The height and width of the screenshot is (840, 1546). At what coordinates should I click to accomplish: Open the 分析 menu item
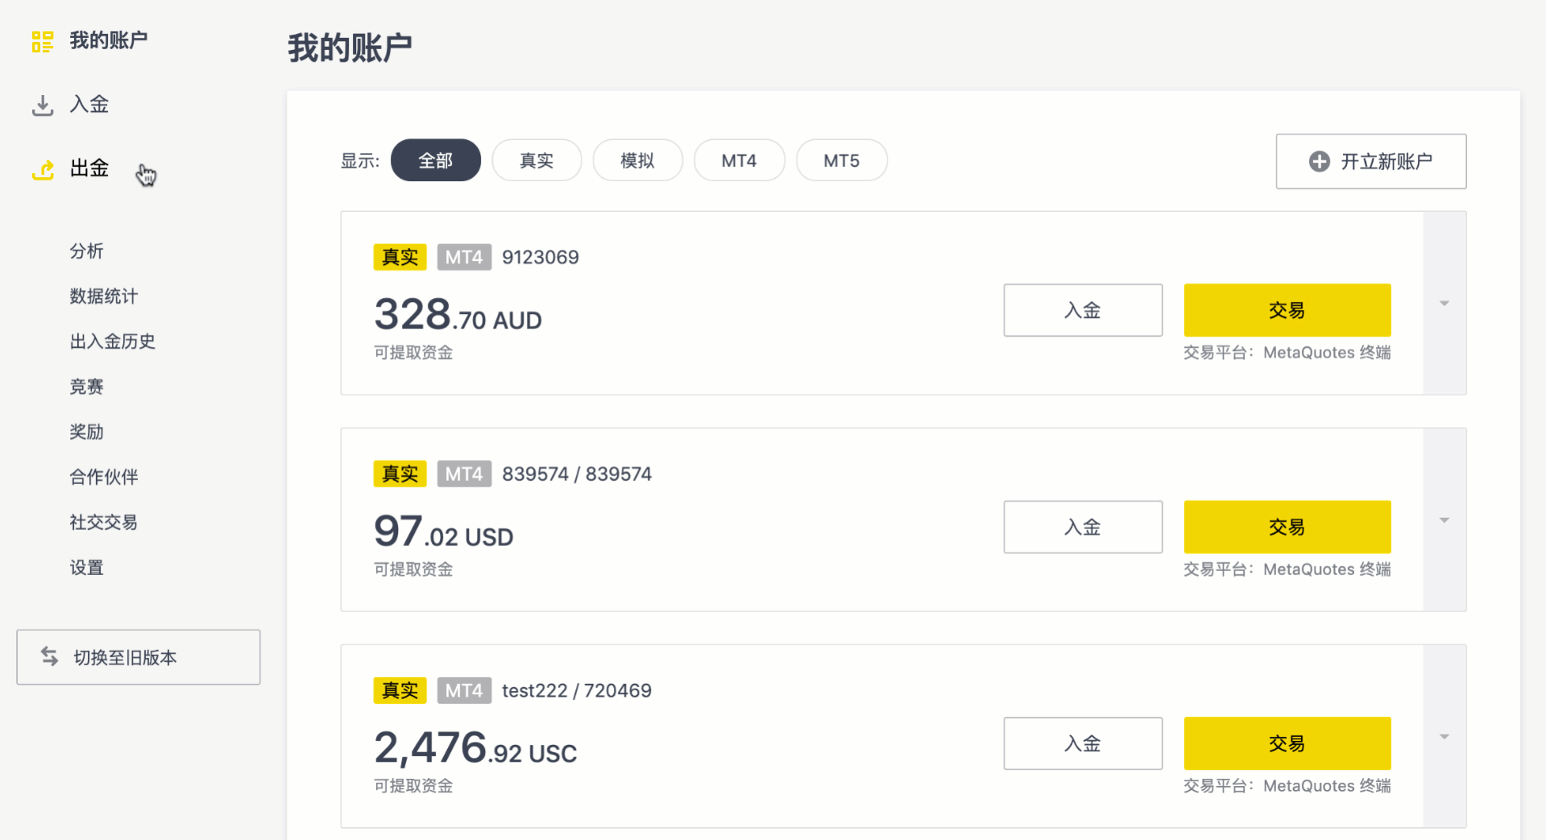tap(86, 251)
